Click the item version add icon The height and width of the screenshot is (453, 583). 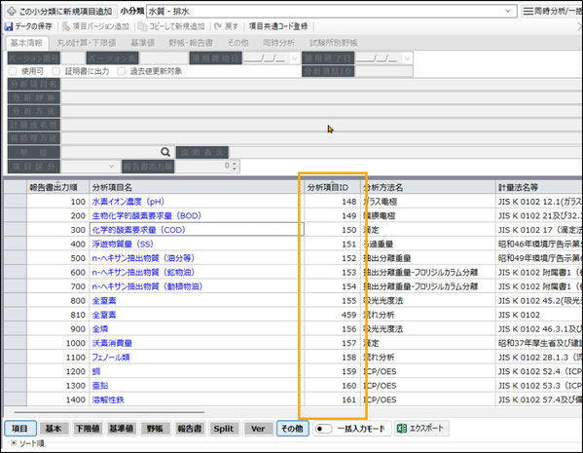point(65,26)
